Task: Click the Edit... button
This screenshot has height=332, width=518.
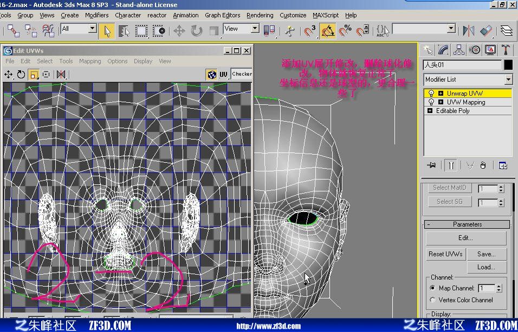Action: click(466, 238)
